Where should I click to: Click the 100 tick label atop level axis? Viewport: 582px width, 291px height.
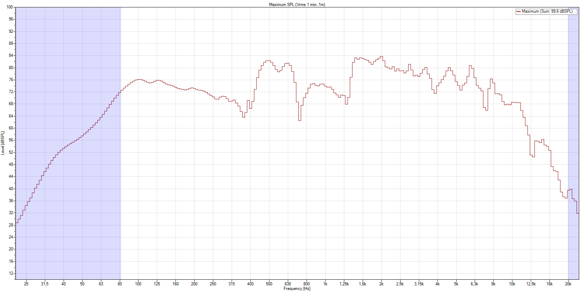click(10, 7)
